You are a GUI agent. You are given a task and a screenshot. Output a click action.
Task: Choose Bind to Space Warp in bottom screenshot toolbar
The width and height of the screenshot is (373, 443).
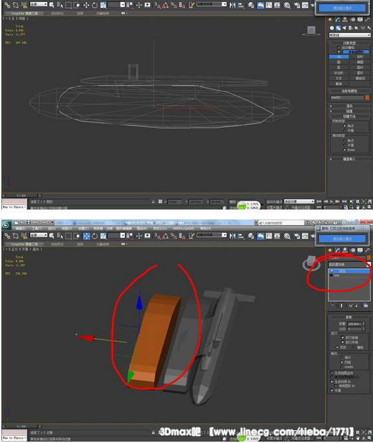[25, 235]
